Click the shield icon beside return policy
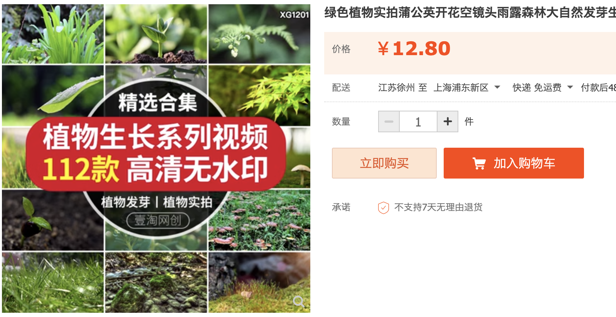The height and width of the screenshot is (317, 616). [x=383, y=207]
